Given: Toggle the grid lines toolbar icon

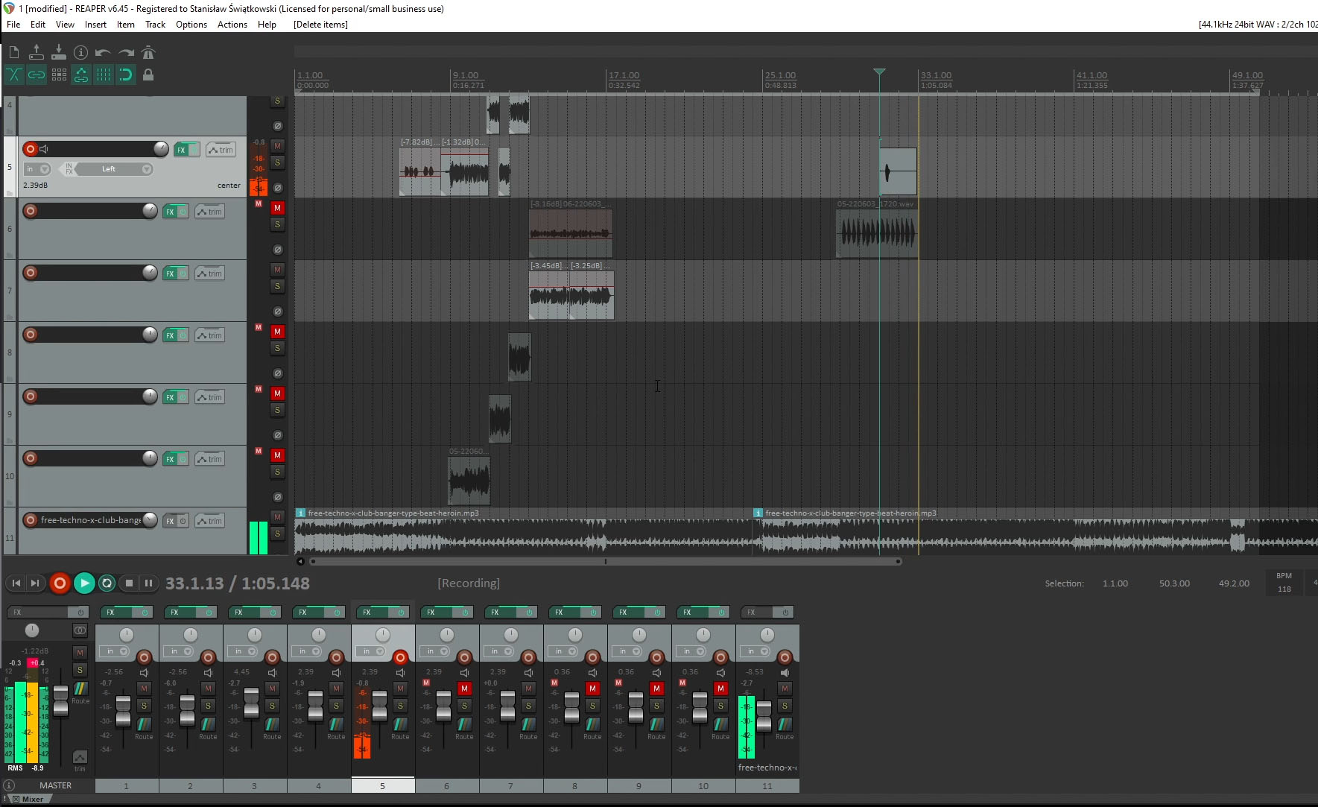Looking at the screenshot, I should point(104,75).
